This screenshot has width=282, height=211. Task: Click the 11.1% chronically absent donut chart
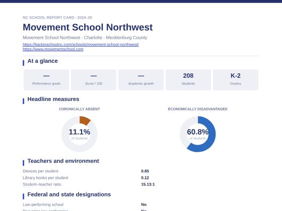(80, 134)
